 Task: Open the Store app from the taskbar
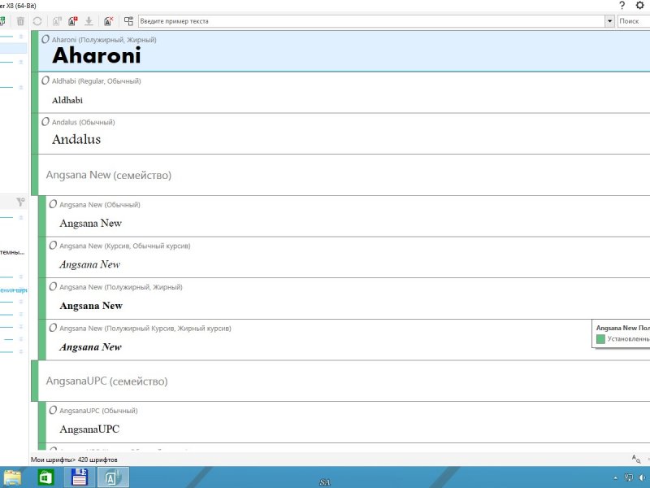(x=45, y=477)
